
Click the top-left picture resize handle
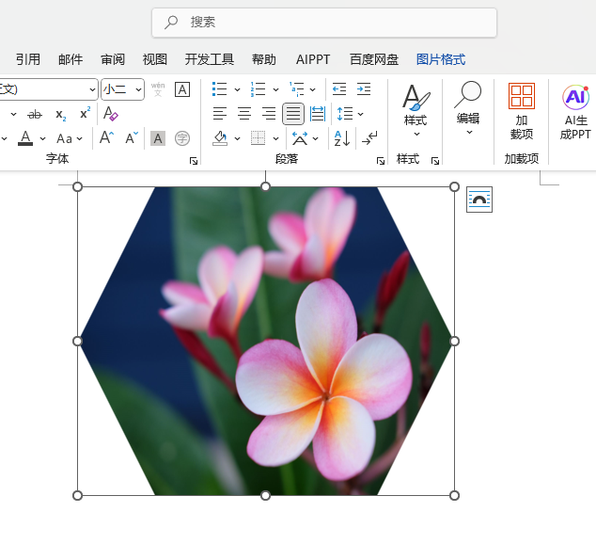click(x=77, y=186)
